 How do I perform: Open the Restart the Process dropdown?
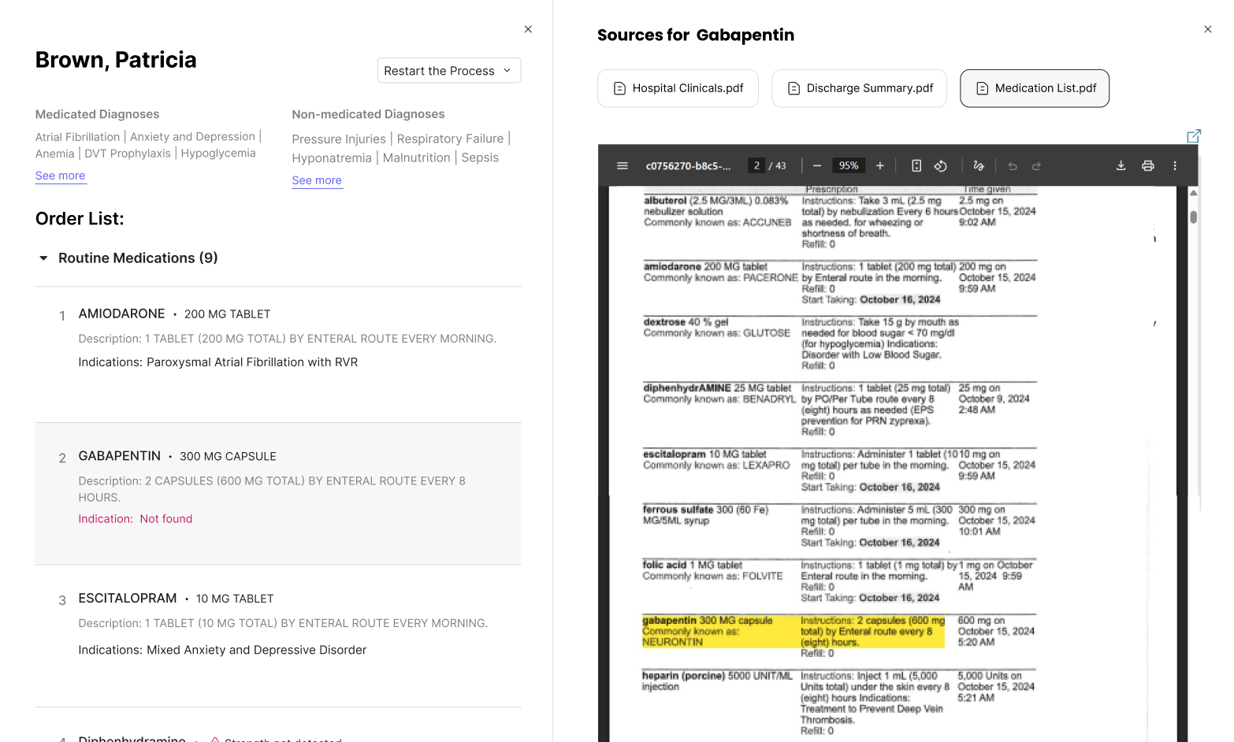(449, 71)
